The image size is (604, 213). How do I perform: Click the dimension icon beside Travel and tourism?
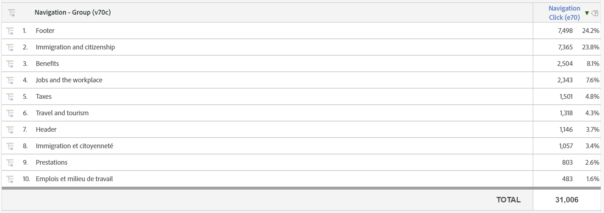[x=11, y=113]
